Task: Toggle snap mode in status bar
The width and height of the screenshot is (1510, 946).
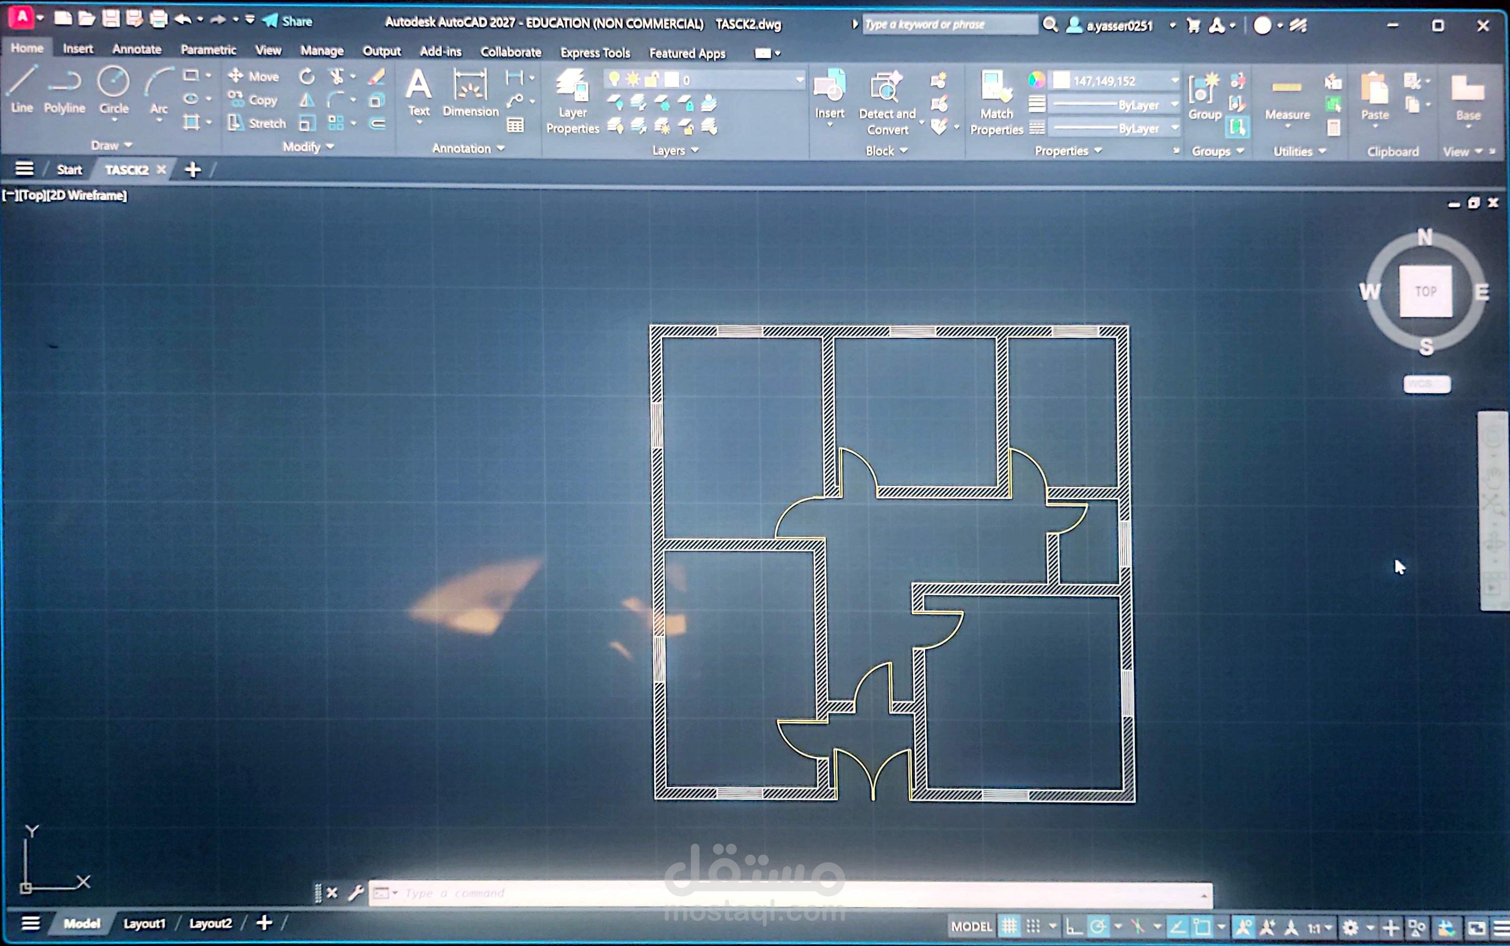Action: click(1033, 926)
